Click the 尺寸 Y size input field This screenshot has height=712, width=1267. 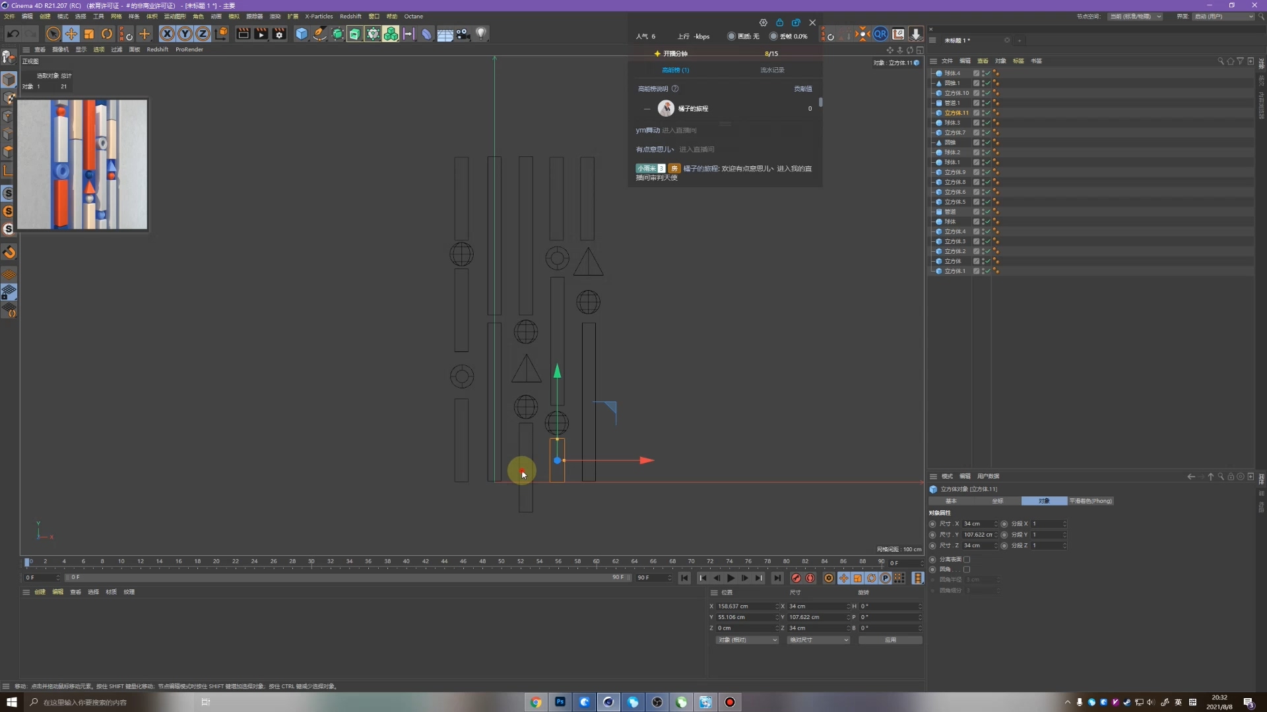pyautogui.click(x=980, y=535)
